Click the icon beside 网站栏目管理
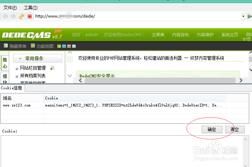The width and height of the screenshot is (252, 167). click(x=52, y=68)
